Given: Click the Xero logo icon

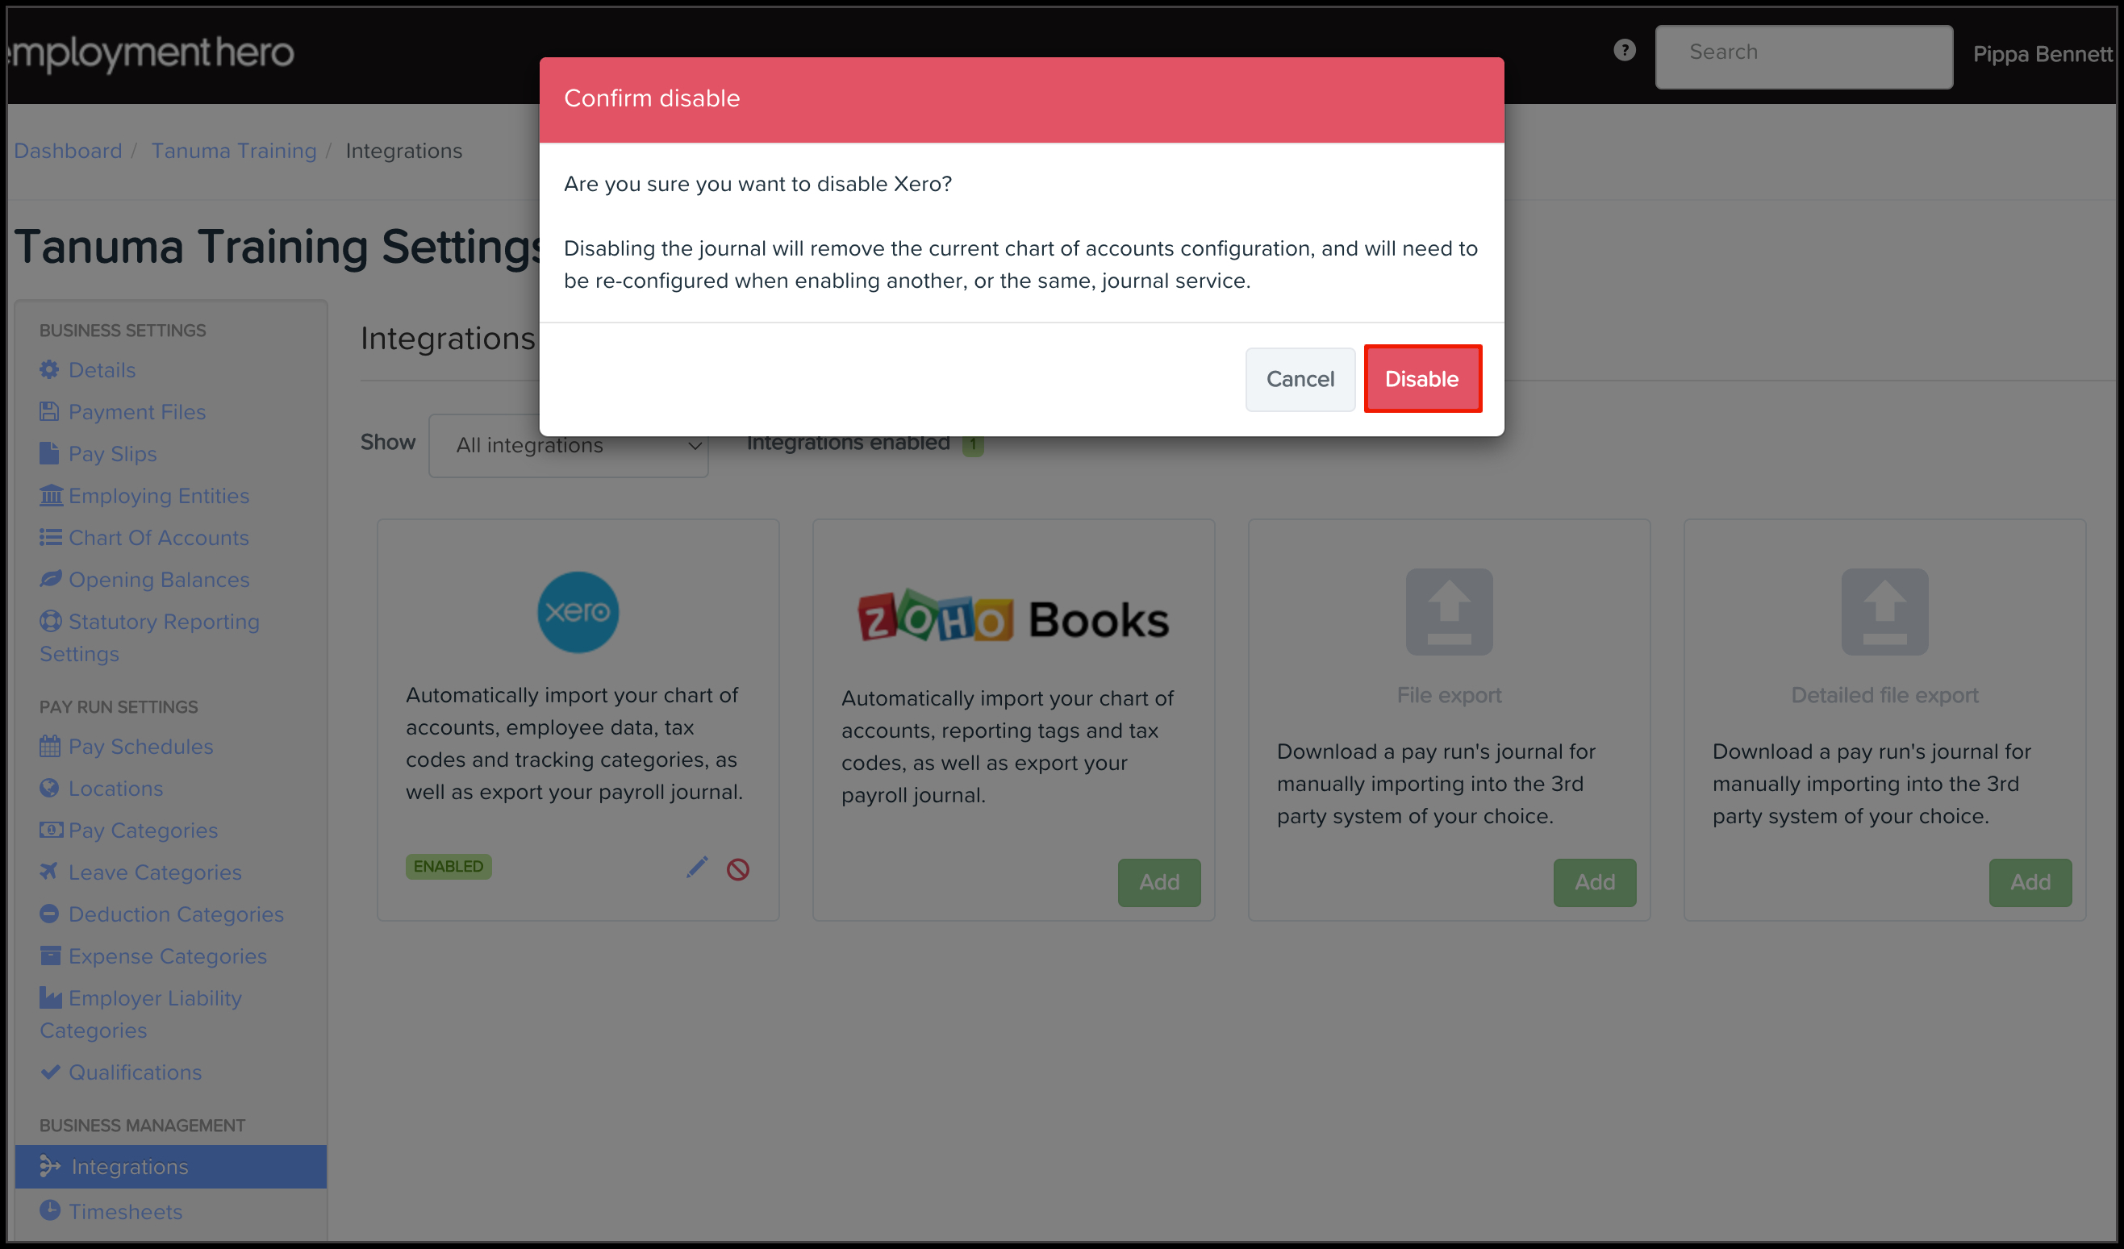Looking at the screenshot, I should click(578, 612).
